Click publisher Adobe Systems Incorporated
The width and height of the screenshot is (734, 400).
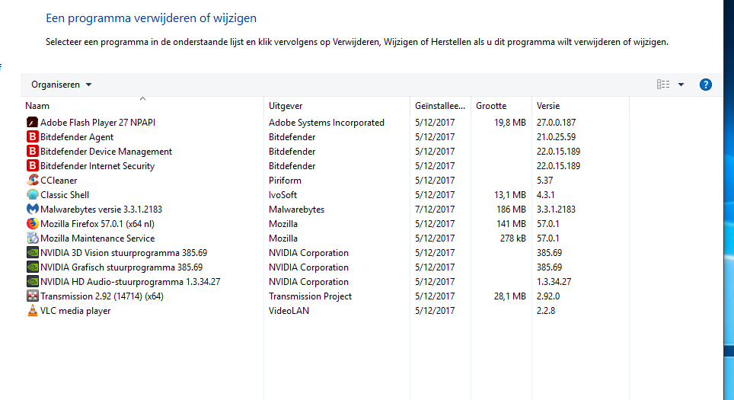(x=327, y=123)
